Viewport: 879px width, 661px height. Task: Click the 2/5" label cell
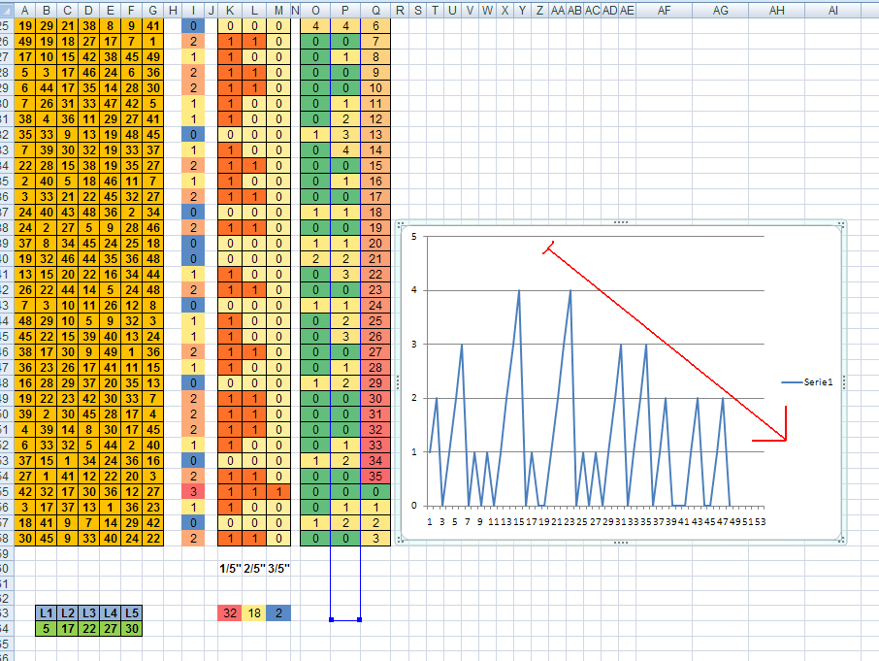tap(254, 568)
